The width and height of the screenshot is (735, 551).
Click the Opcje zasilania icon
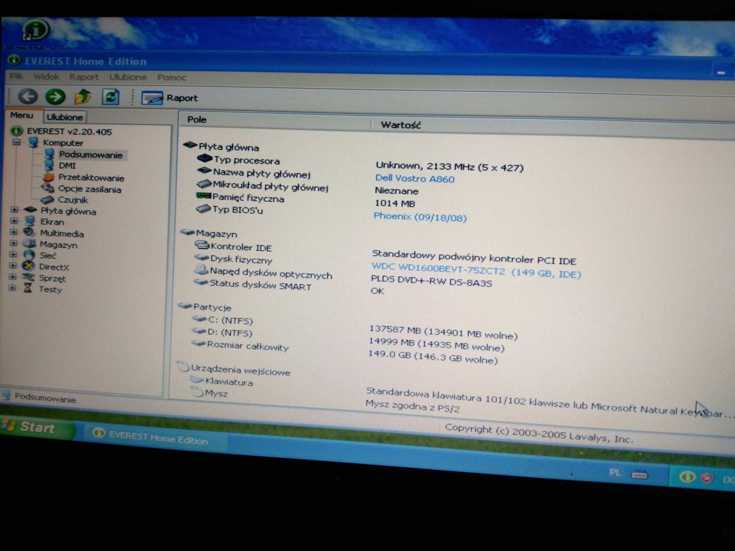48,188
